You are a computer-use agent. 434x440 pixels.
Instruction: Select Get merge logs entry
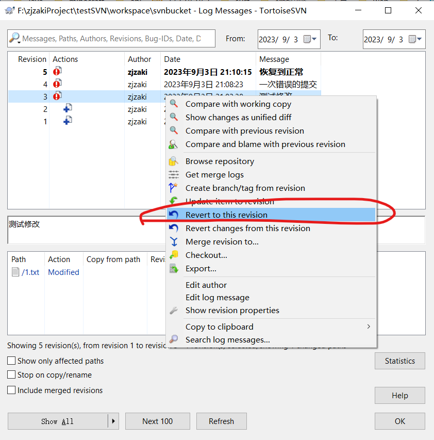pyautogui.click(x=214, y=174)
